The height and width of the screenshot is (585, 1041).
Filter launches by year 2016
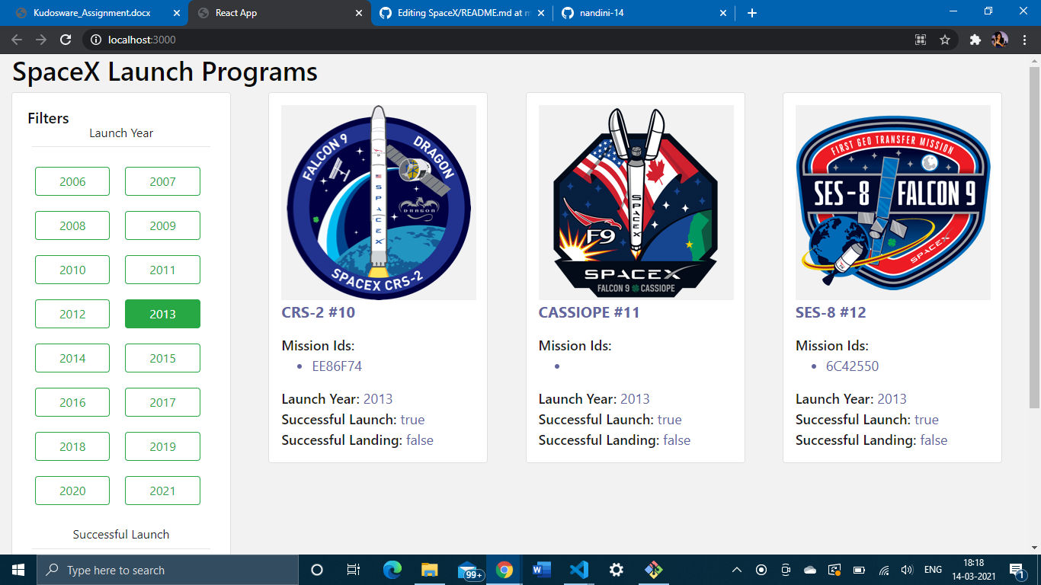tap(72, 402)
